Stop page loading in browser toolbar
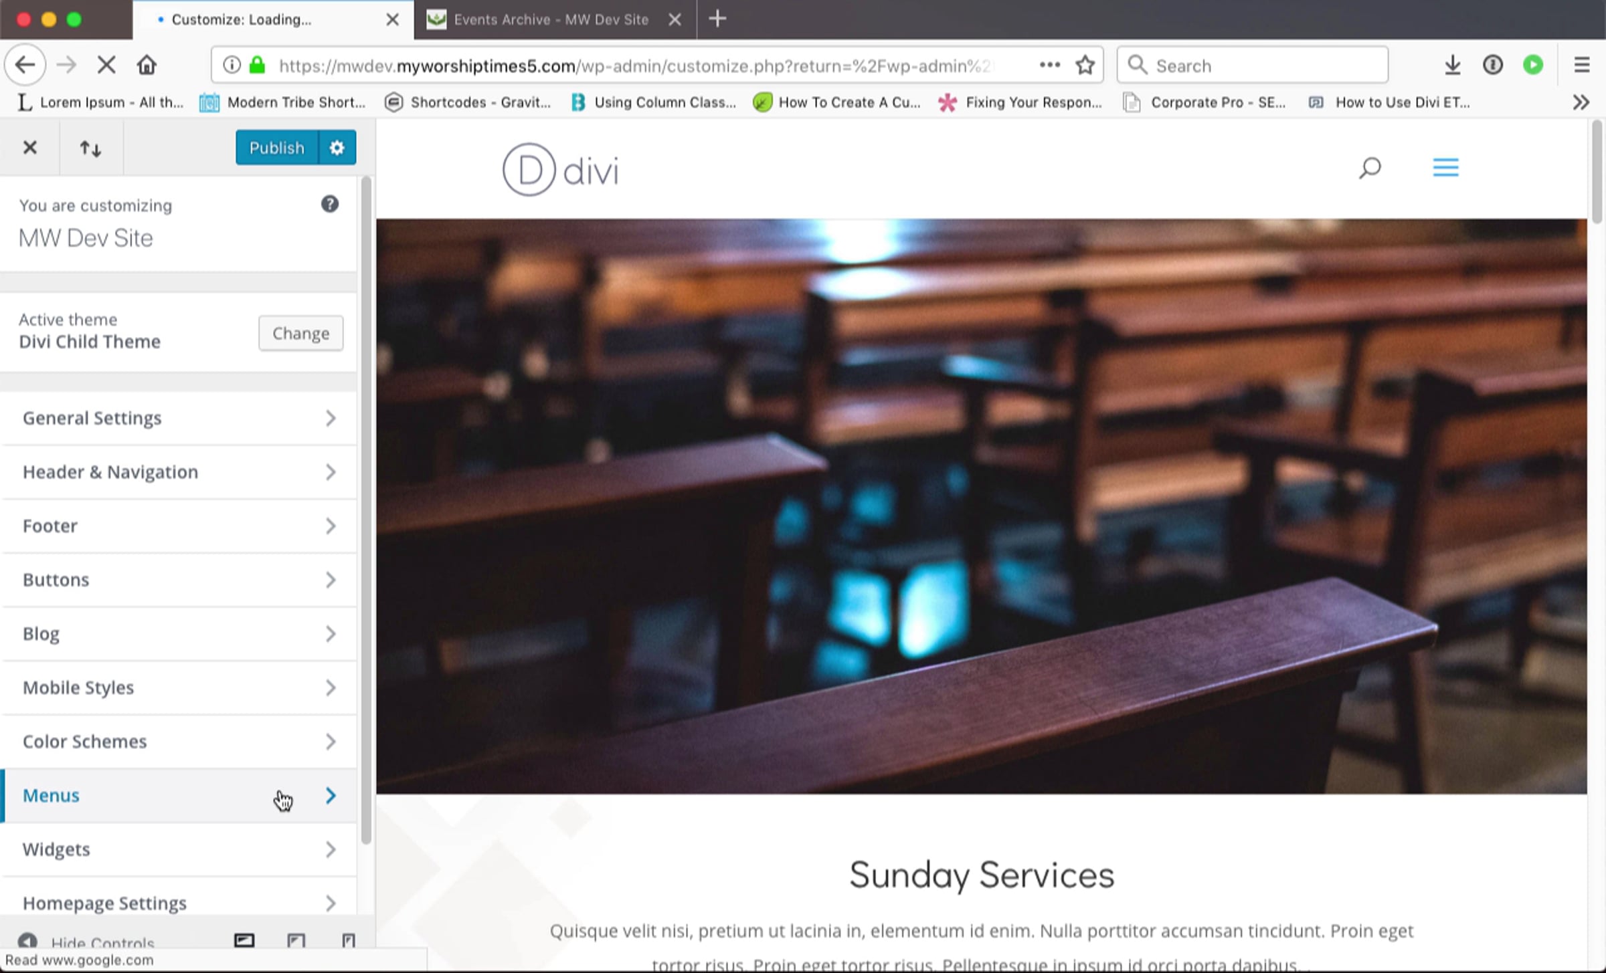The height and width of the screenshot is (973, 1606). coord(106,66)
